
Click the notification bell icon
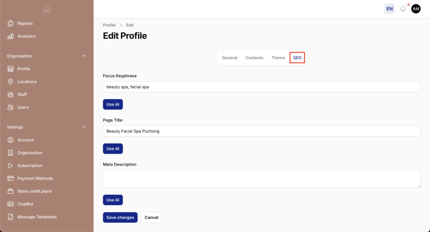403,9
